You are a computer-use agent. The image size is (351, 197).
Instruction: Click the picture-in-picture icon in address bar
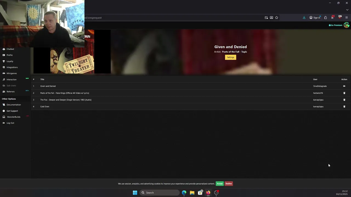point(266,18)
